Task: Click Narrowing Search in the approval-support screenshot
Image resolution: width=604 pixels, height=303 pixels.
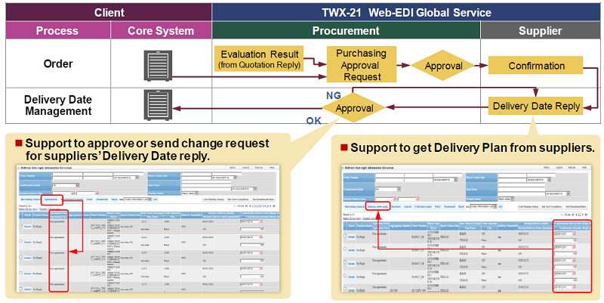Action: click(x=31, y=199)
